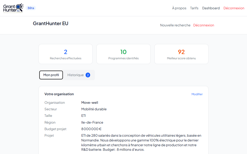
Task: Click the Projet description paragraph
Action: pos(141,142)
